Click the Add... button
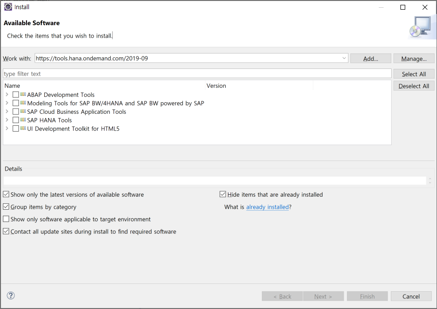 [x=371, y=58]
